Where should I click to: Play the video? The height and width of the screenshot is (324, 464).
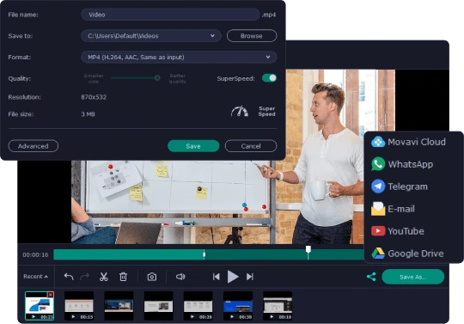click(233, 277)
